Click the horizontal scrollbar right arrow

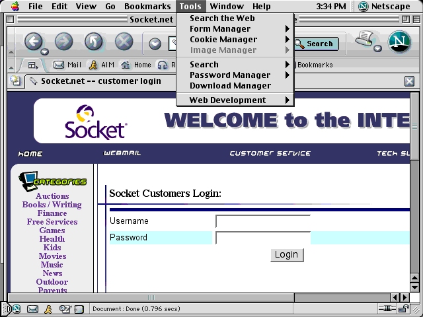tap(405, 297)
